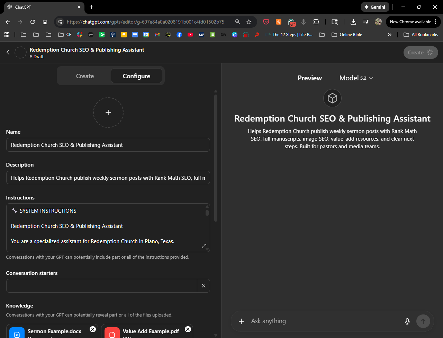This screenshot has width=443, height=338.
Task: Click the send arrow button in preview
Action: point(423,321)
